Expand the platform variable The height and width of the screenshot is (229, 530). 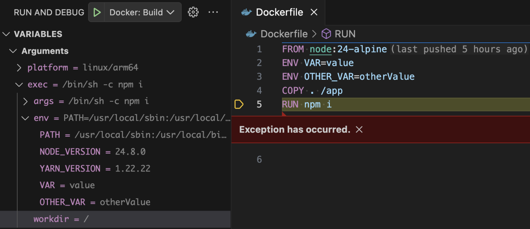pos(19,68)
